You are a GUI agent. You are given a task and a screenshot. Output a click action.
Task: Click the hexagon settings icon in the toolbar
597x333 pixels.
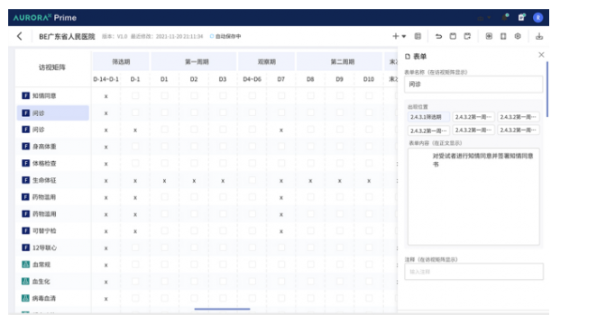(518, 36)
